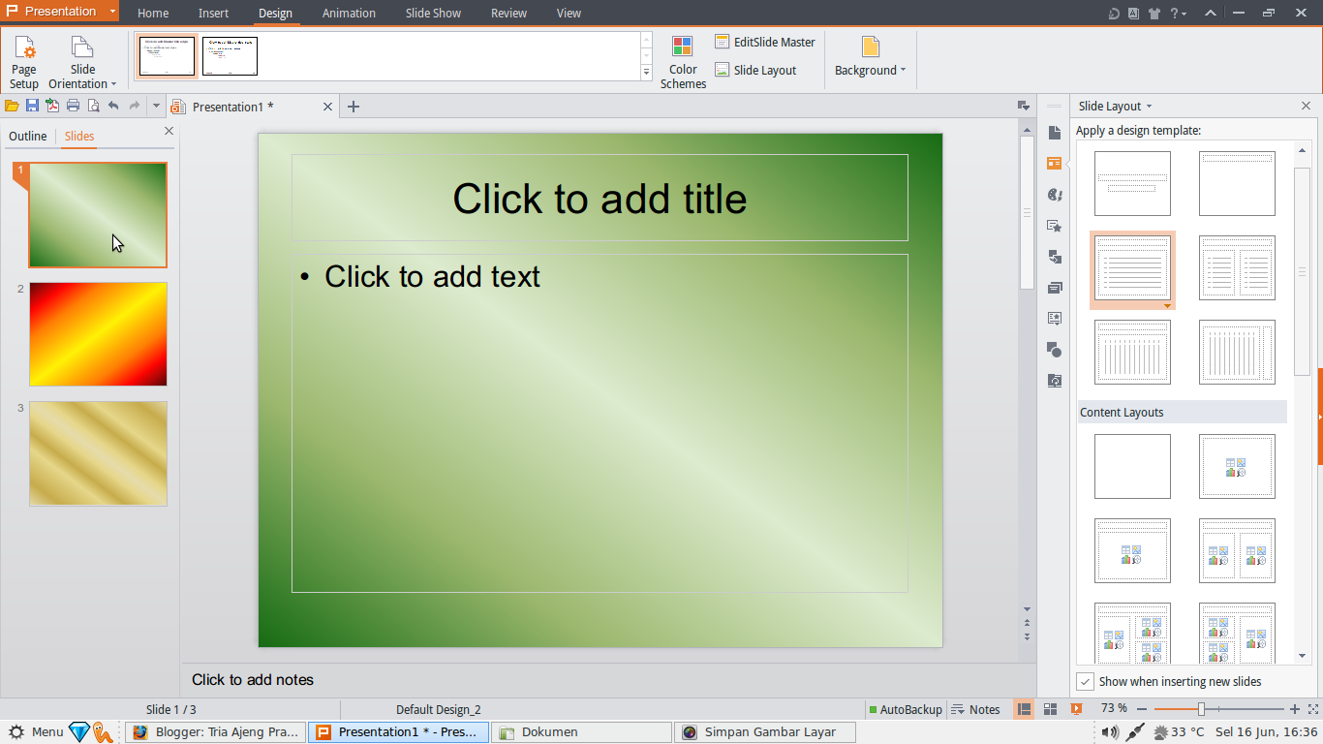Select slide 2 thumbnail in slides panel

tap(98, 333)
